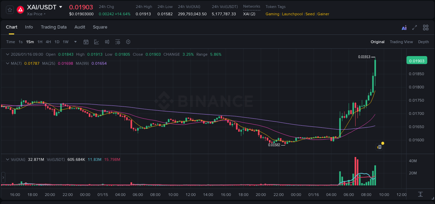
Task: Click the go-to-date calendar icon
Action: 86,41
